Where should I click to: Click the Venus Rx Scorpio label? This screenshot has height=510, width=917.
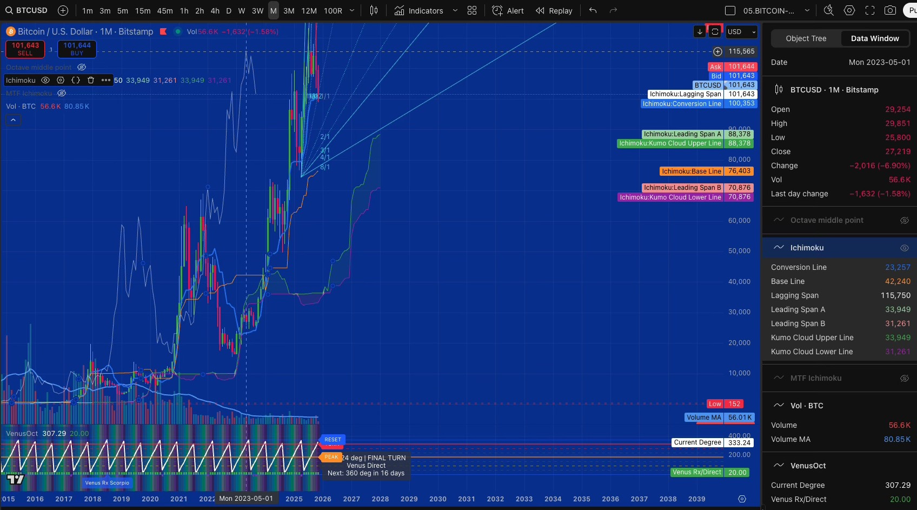107,483
